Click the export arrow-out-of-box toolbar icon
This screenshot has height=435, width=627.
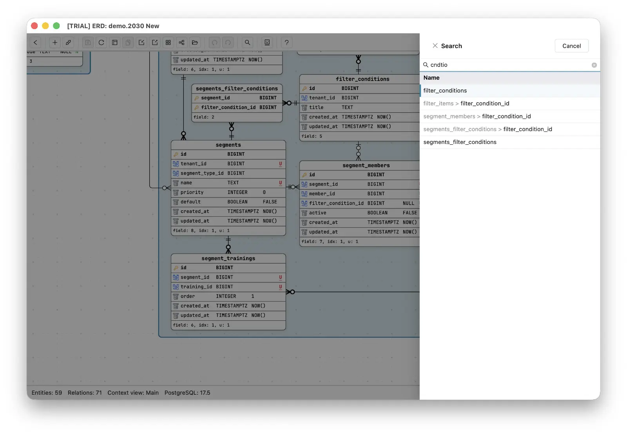155,43
